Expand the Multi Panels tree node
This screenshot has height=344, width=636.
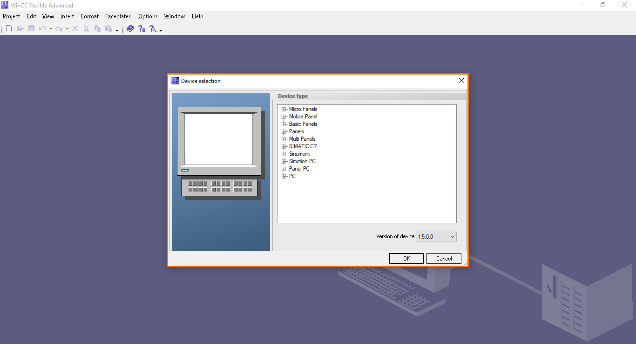pos(284,139)
